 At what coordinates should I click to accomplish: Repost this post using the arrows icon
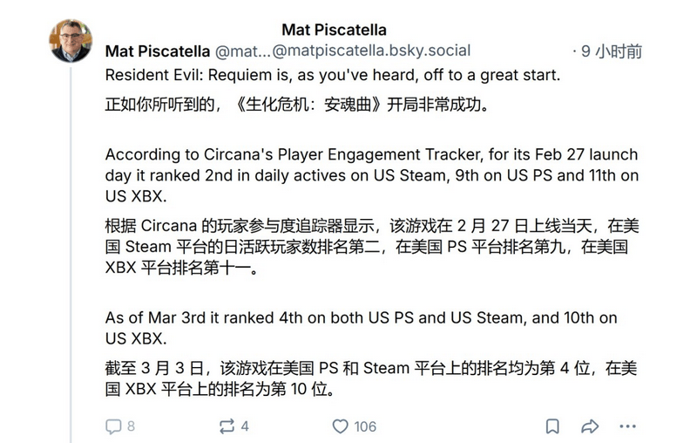(x=227, y=426)
